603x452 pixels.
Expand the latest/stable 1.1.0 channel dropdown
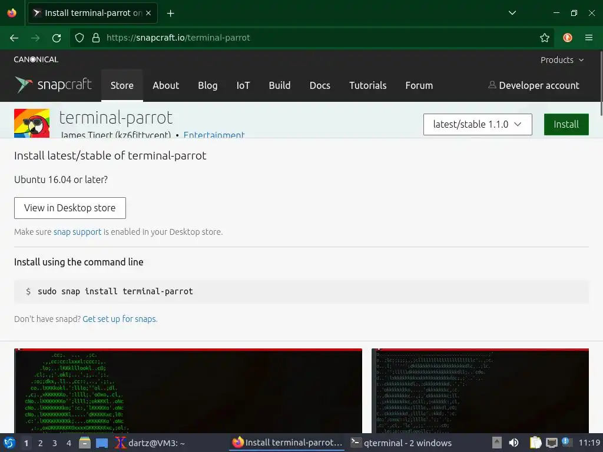pyautogui.click(x=478, y=124)
